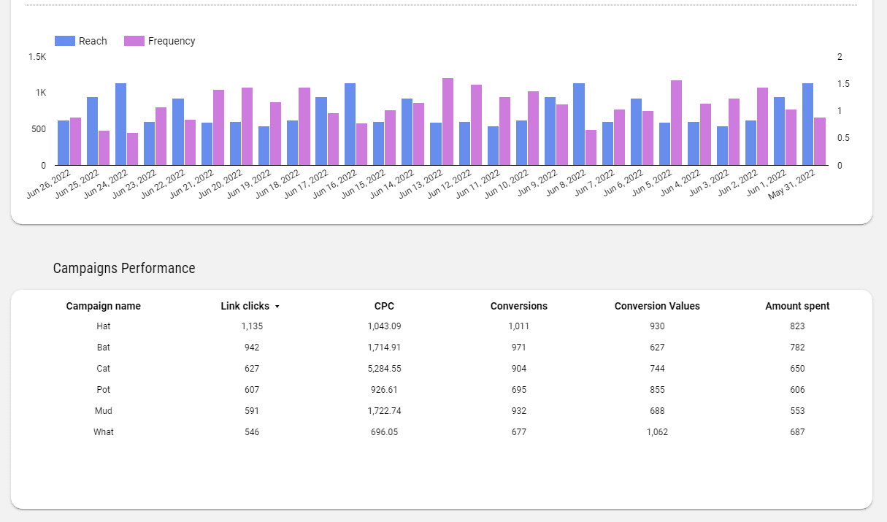The height and width of the screenshot is (522, 887).
Task: Sort table by Conversions header
Action: 519,306
